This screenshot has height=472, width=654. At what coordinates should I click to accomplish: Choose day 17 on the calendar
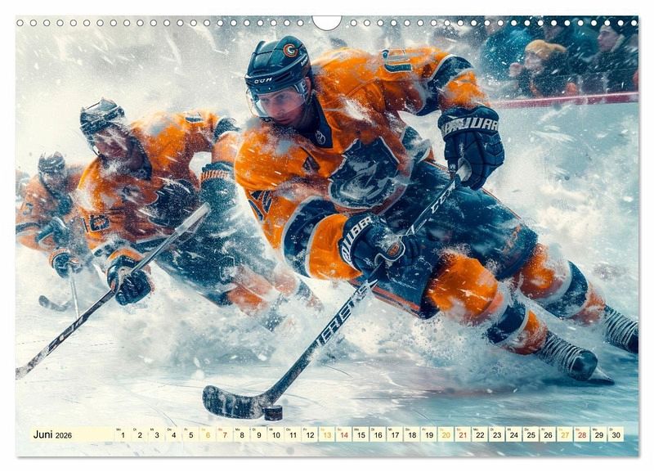pos(395,434)
